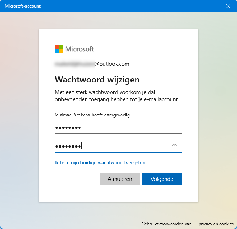
Task: Click the Microsoft logo
Action: pos(74,49)
